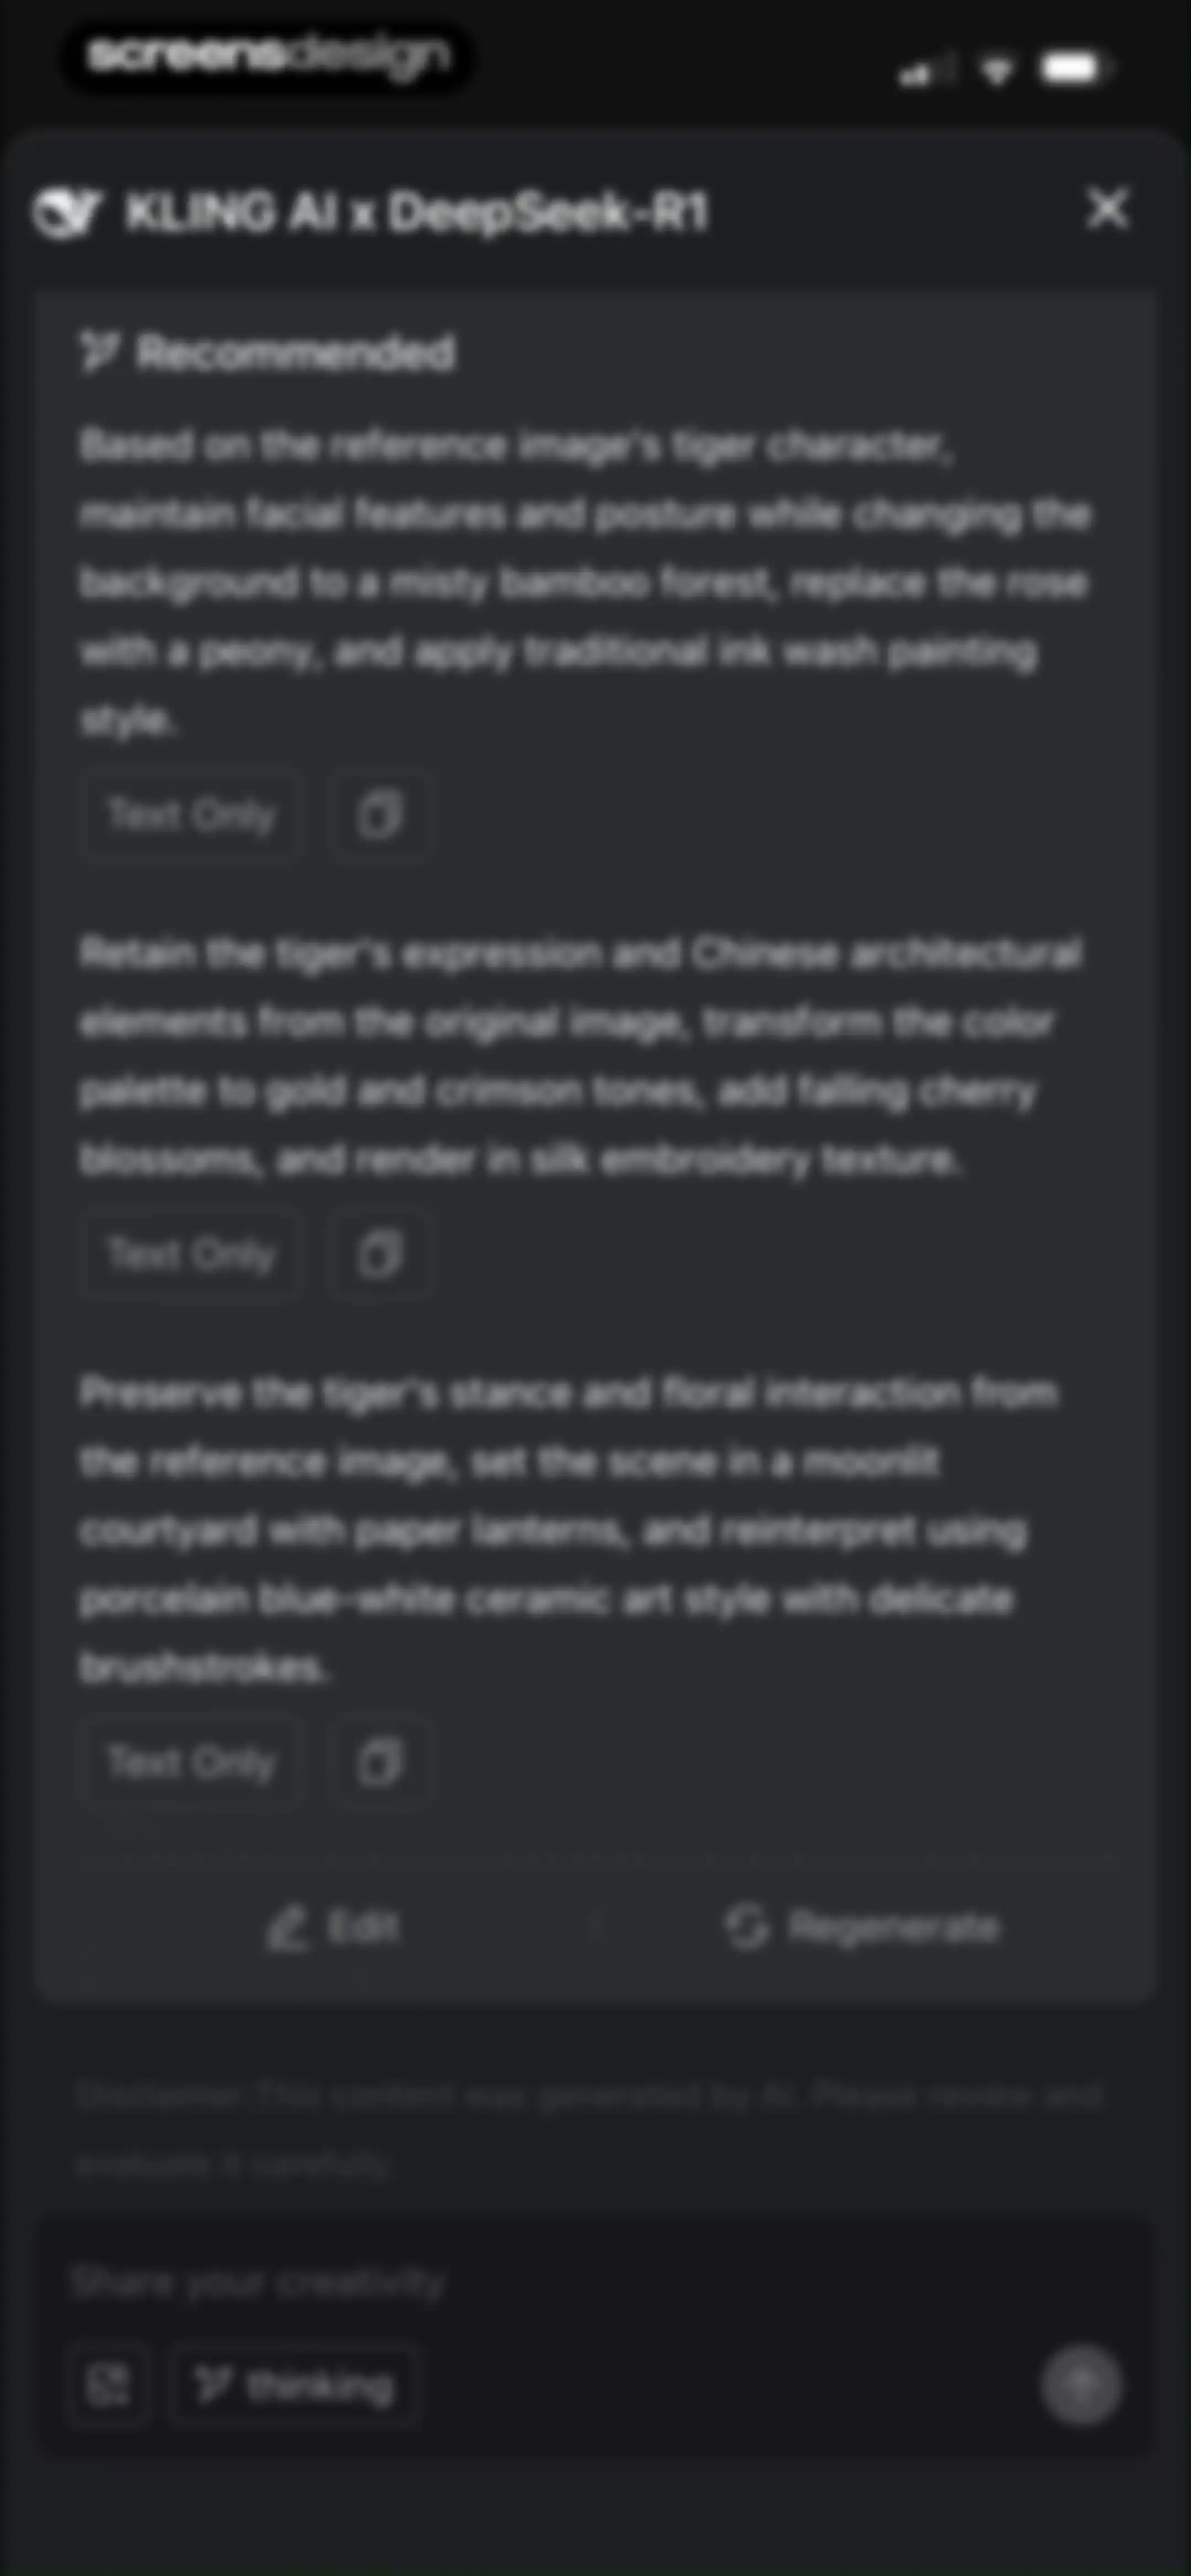Regenerate the recommended prompts
Image resolution: width=1191 pixels, height=2576 pixels.
(862, 1927)
